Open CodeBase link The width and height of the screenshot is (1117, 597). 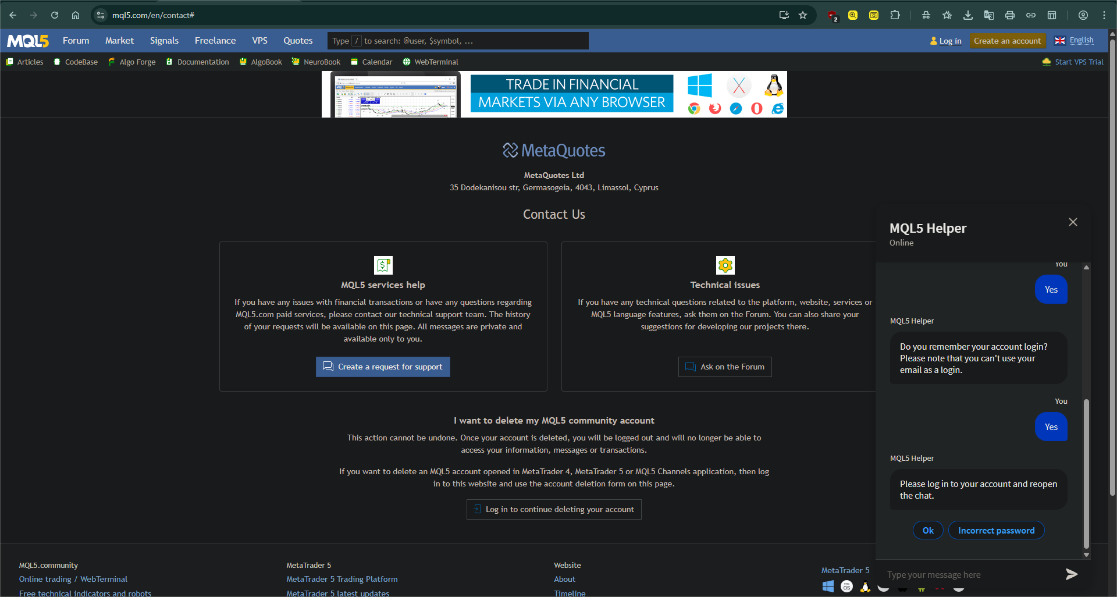point(76,62)
